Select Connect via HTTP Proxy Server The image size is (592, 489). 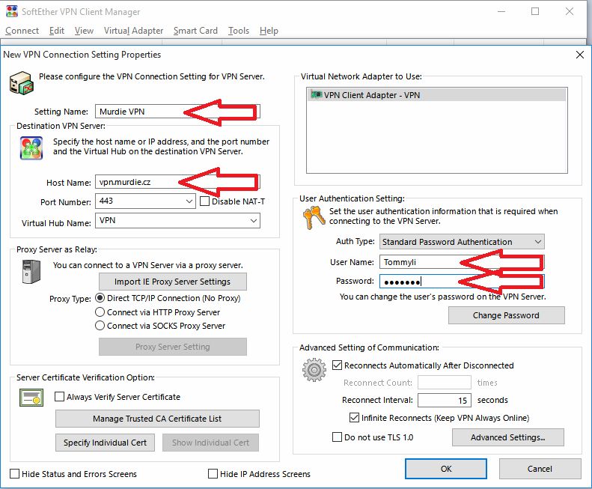click(x=100, y=312)
